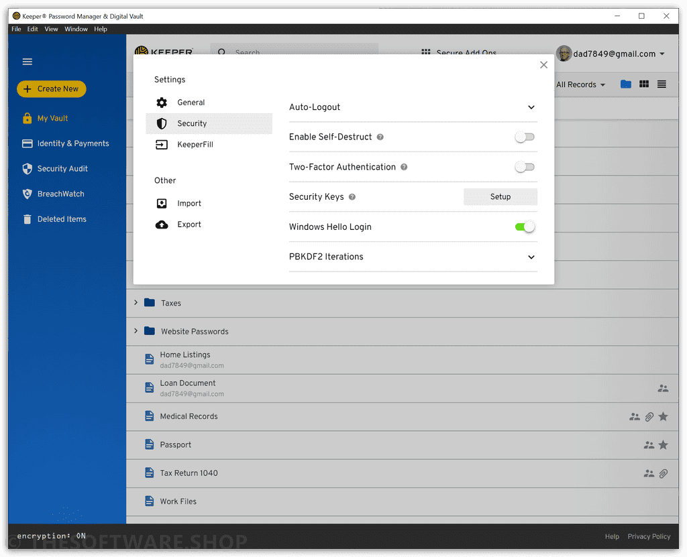Open the Help menu in menu bar
Viewport: 687px width, 557px height.
click(x=101, y=29)
